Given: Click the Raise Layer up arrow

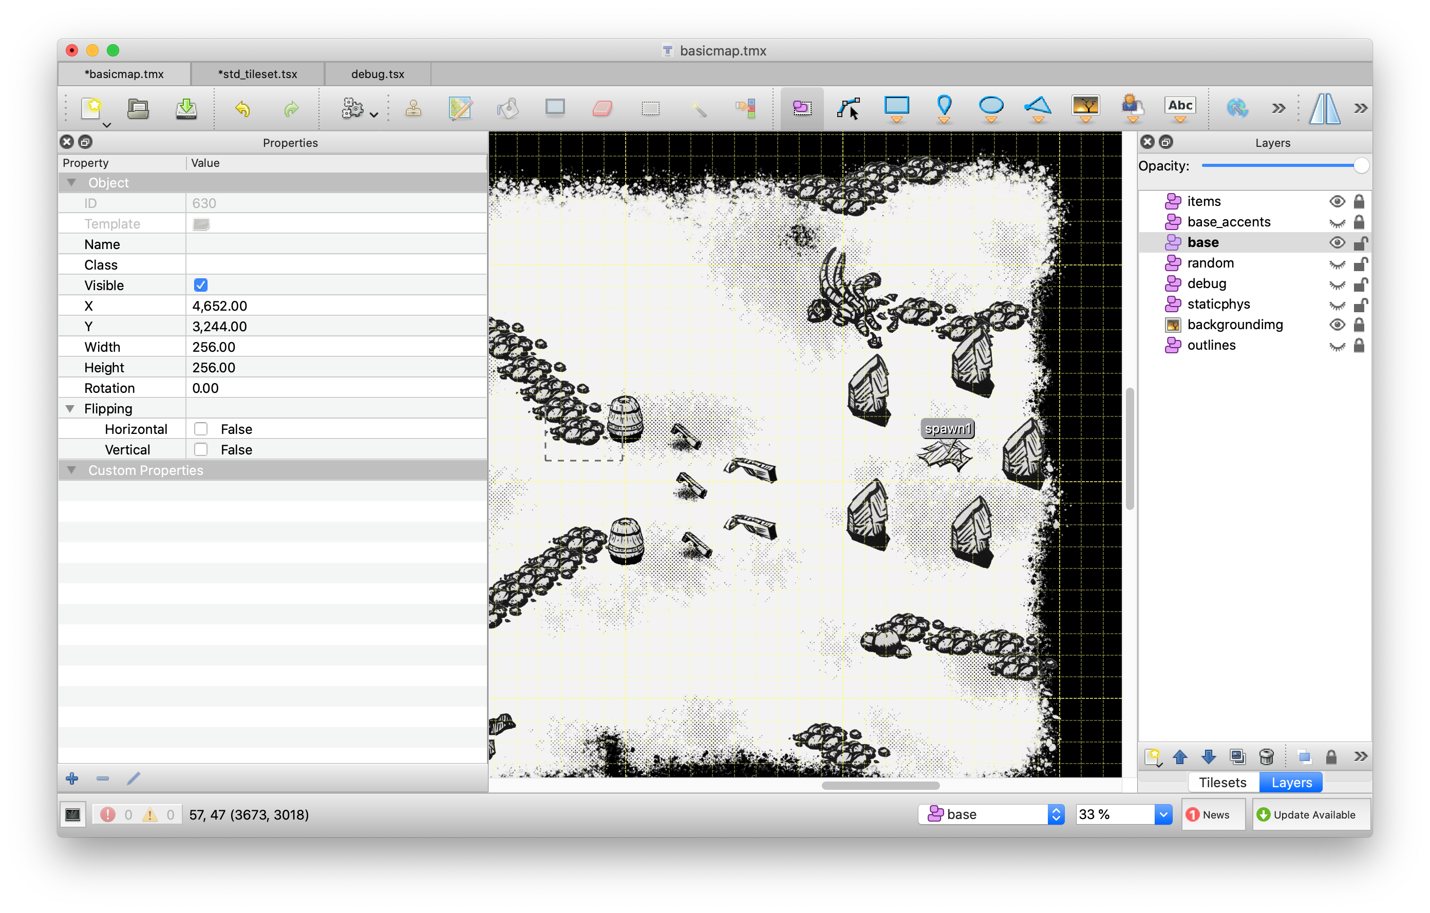Looking at the screenshot, I should click(x=1179, y=756).
